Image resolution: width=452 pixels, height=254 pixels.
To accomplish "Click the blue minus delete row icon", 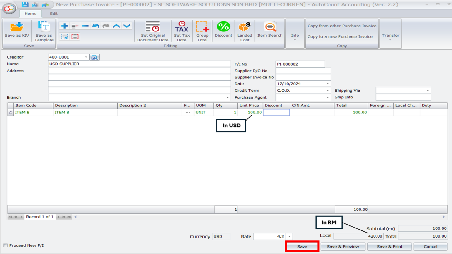I will 85,26.
